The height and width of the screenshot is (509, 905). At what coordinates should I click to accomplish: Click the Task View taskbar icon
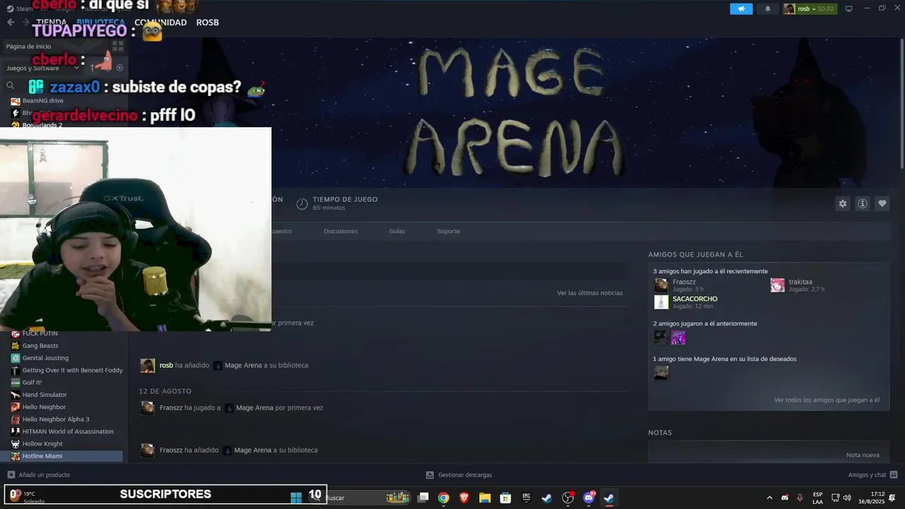pyautogui.click(x=423, y=498)
